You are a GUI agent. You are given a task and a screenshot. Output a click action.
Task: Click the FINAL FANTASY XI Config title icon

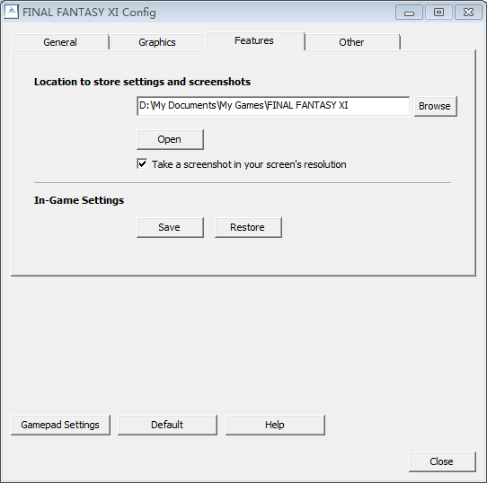pos(12,13)
